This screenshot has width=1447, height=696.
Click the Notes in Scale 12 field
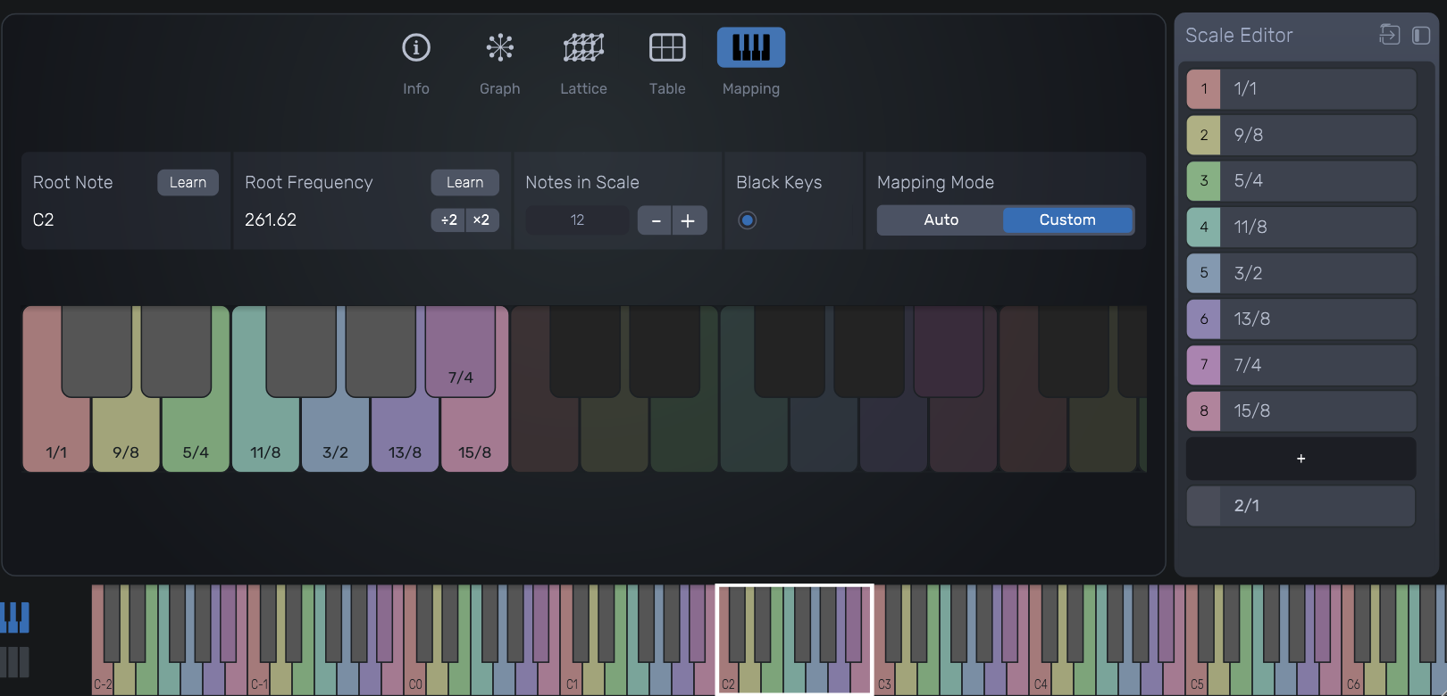click(x=578, y=220)
